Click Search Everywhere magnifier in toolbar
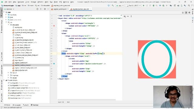Image resolution: width=194 pixels, height=109 pixels. (x=189, y=5)
